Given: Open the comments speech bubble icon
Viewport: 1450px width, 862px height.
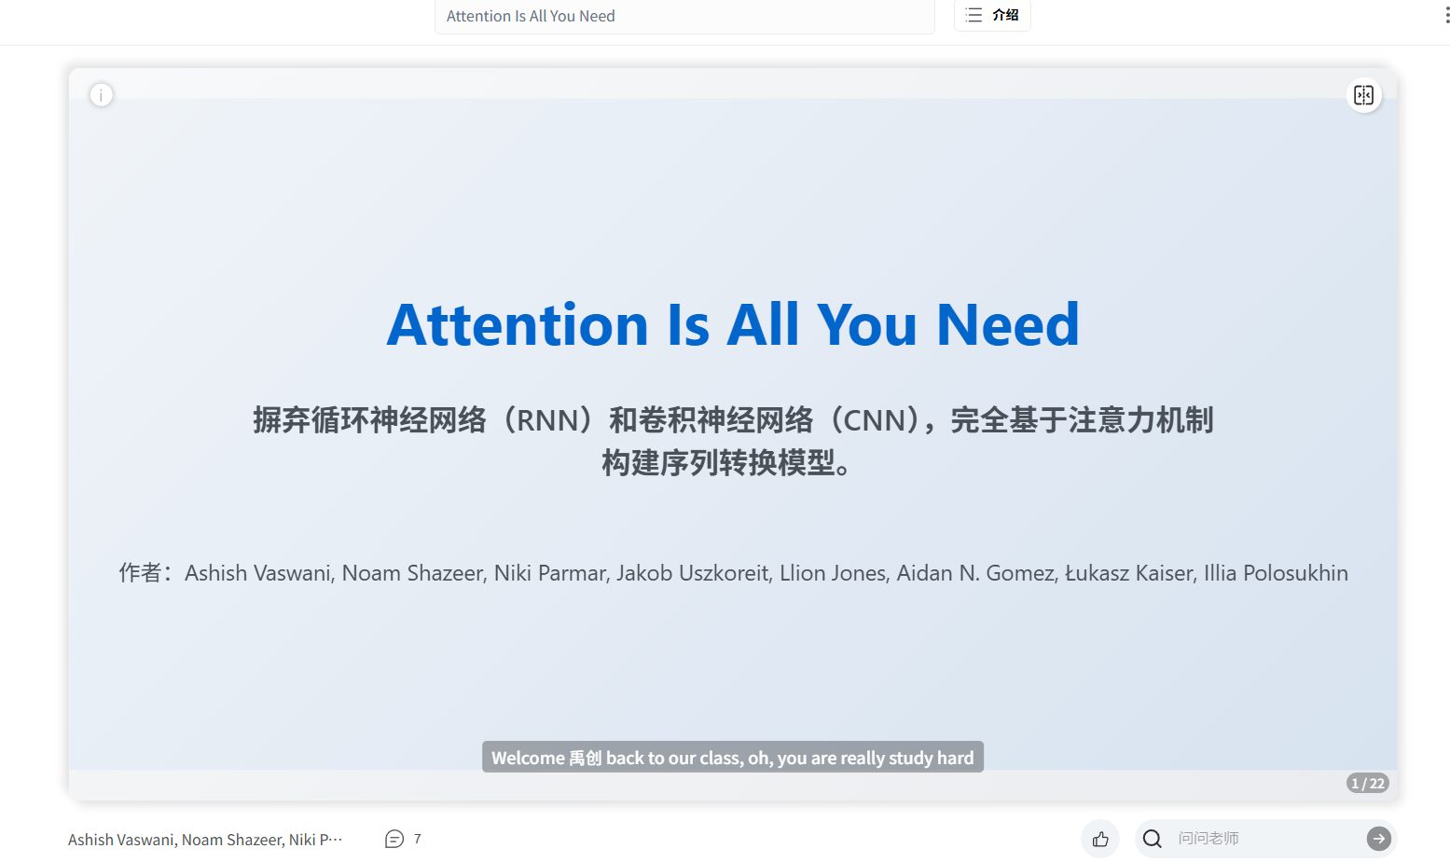Looking at the screenshot, I should (x=394, y=839).
